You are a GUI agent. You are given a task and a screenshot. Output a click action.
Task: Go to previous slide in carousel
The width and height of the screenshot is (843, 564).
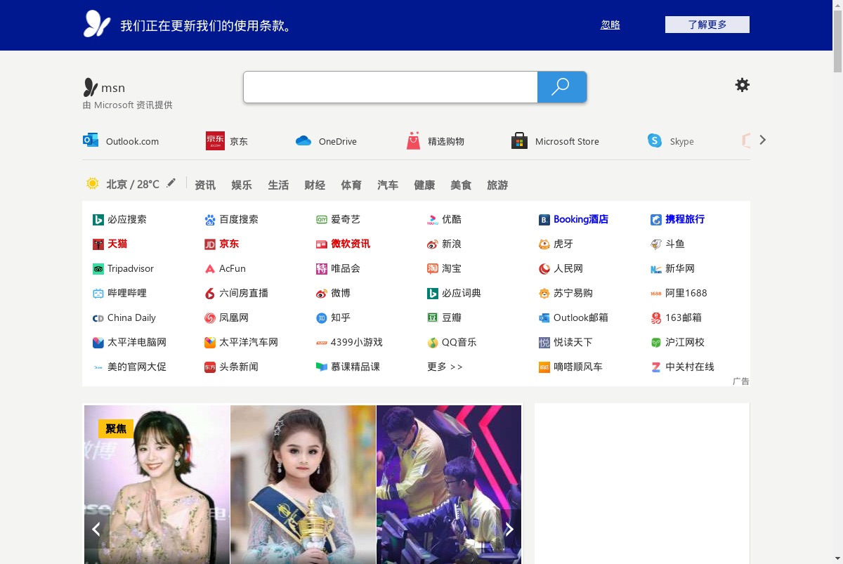click(x=96, y=529)
